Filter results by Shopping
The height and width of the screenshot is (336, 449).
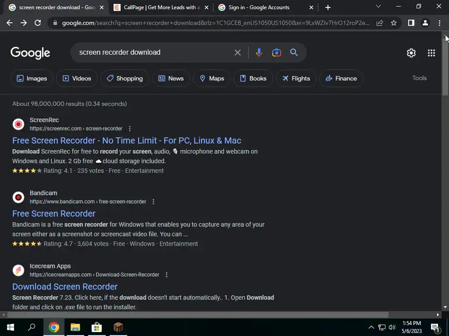coord(125,78)
